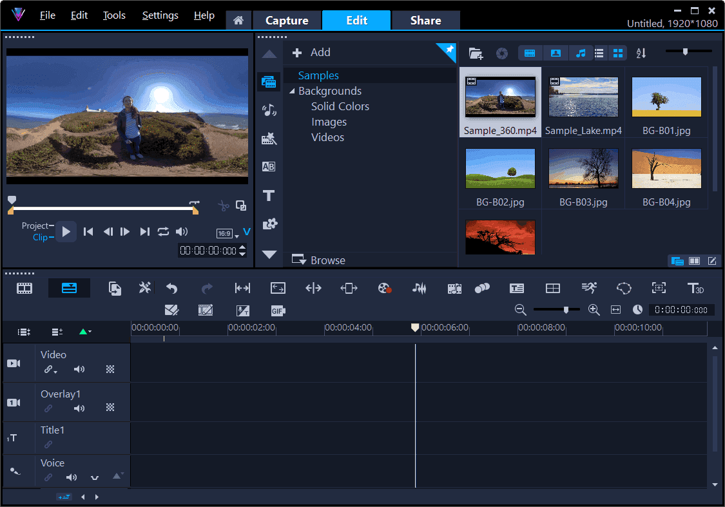Open the Auto Music tool
Viewport: 725px width, 507px height.
coord(454,289)
